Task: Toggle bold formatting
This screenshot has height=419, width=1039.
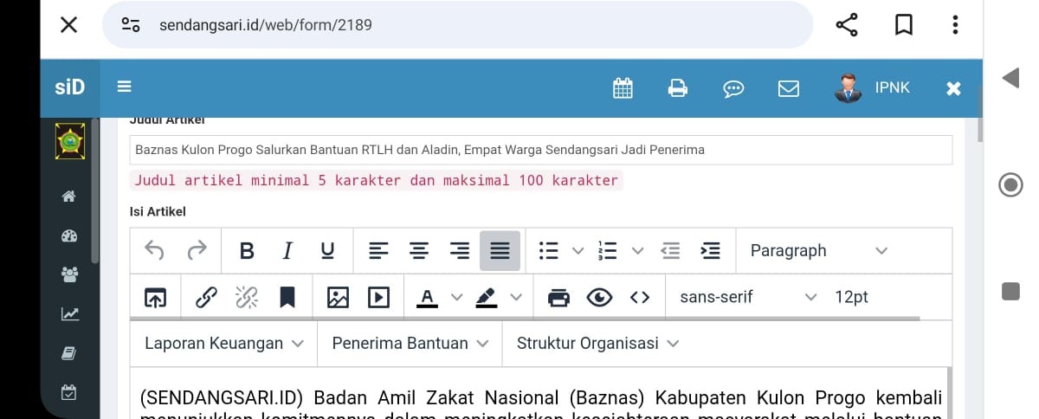Action: point(247,251)
